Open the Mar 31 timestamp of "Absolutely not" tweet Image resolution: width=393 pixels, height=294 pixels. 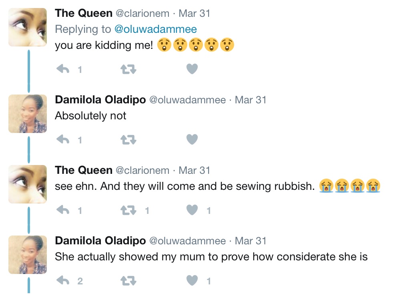point(251,100)
